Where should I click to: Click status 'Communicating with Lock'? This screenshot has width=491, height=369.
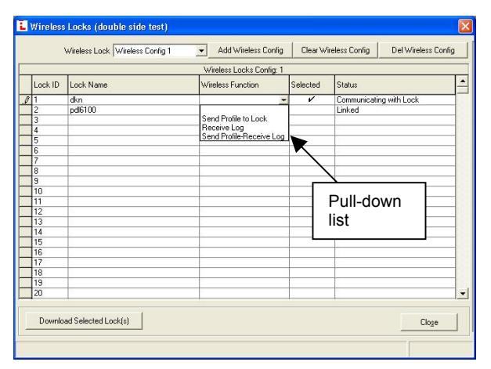[x=395, y=99]
